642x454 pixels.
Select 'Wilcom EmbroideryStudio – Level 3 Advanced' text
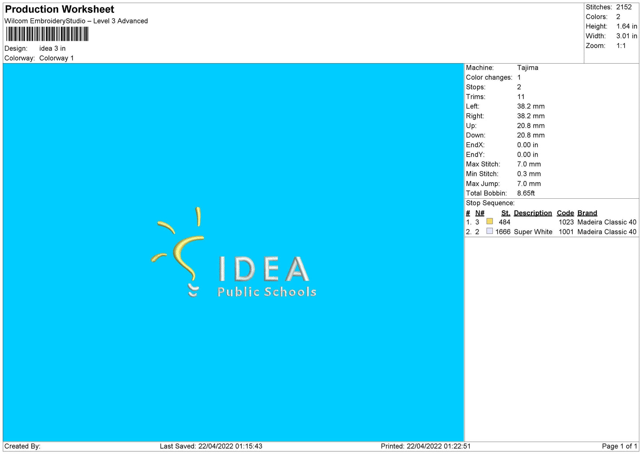(x=76, y=21)
